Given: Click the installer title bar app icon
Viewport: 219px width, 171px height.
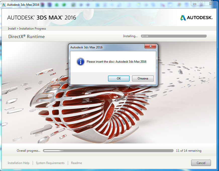Looking at the screenshot, I should pyautogui.click(x=4, y=5).
